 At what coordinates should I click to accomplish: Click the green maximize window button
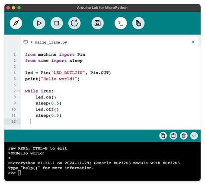tap(19, 8)
